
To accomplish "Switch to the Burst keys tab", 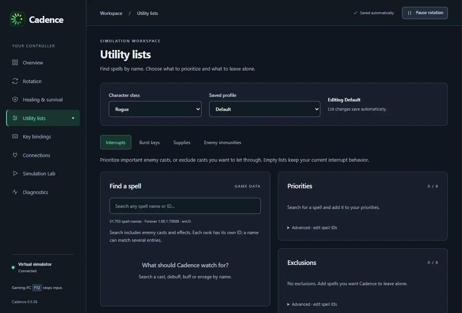I will [150, 142].
